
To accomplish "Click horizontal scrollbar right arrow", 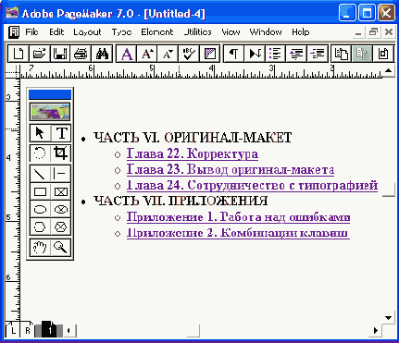I will tap(376, 331).
